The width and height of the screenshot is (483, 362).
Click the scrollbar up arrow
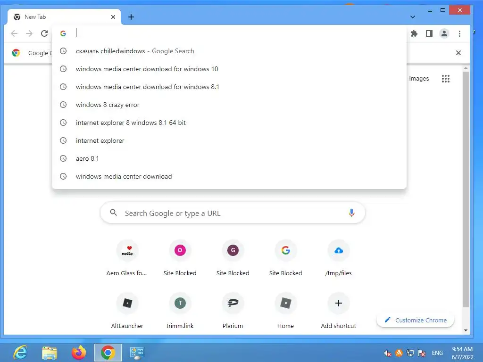(x=466, y=68)
